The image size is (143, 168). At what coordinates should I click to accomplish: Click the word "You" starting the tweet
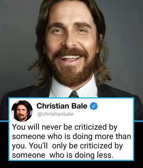point(19,127)
